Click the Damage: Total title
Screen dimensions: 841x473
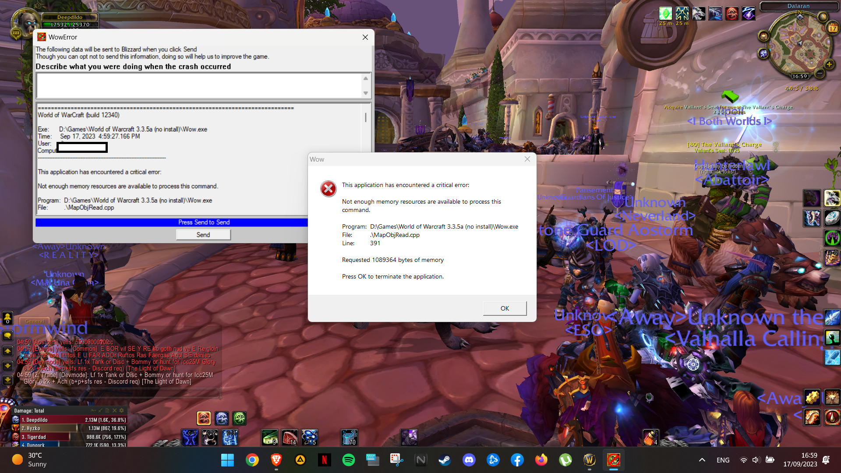click(x=29, y=411)
